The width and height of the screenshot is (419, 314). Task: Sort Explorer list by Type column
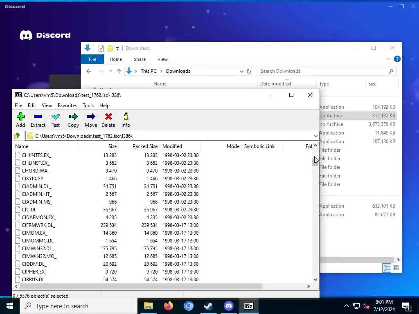[341, 84]
